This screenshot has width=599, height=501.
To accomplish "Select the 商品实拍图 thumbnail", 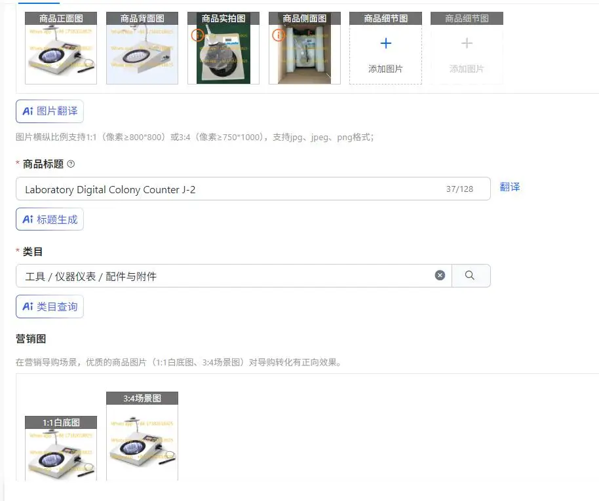I will click(223, 48).
